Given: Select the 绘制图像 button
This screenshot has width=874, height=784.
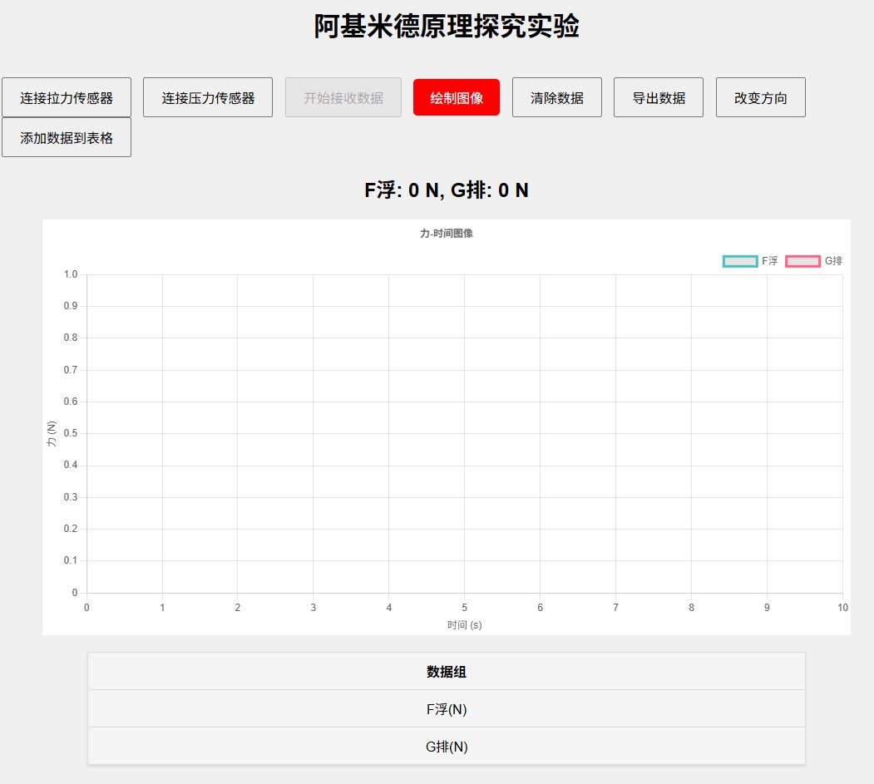Looking at the screenshot, I should pyautogui.click(x=457, y=97).
